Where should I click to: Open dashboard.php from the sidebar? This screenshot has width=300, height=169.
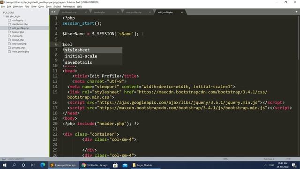pos(20,24)
